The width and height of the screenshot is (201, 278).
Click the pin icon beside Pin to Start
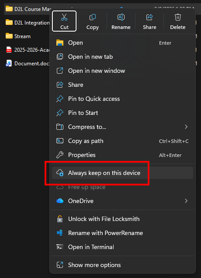click(60, 113)
